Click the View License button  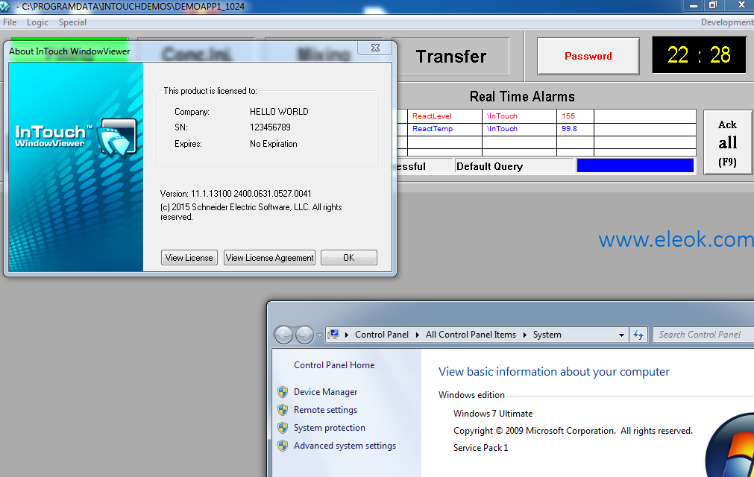(x=189, y=257)
